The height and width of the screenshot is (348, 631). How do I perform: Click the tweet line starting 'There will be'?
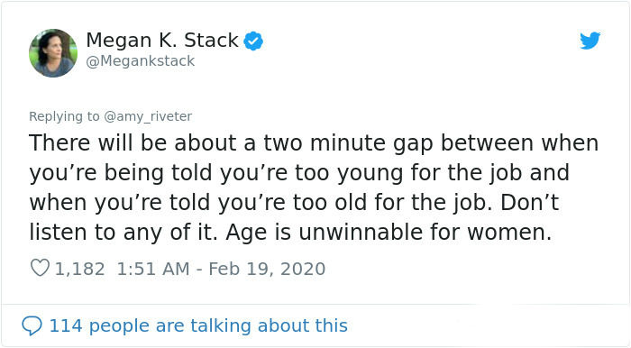click(x=314, y=143)
